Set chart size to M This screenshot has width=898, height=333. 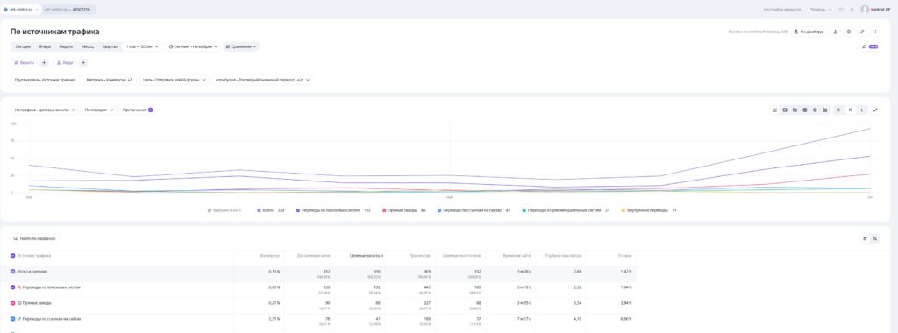point(851,110)
